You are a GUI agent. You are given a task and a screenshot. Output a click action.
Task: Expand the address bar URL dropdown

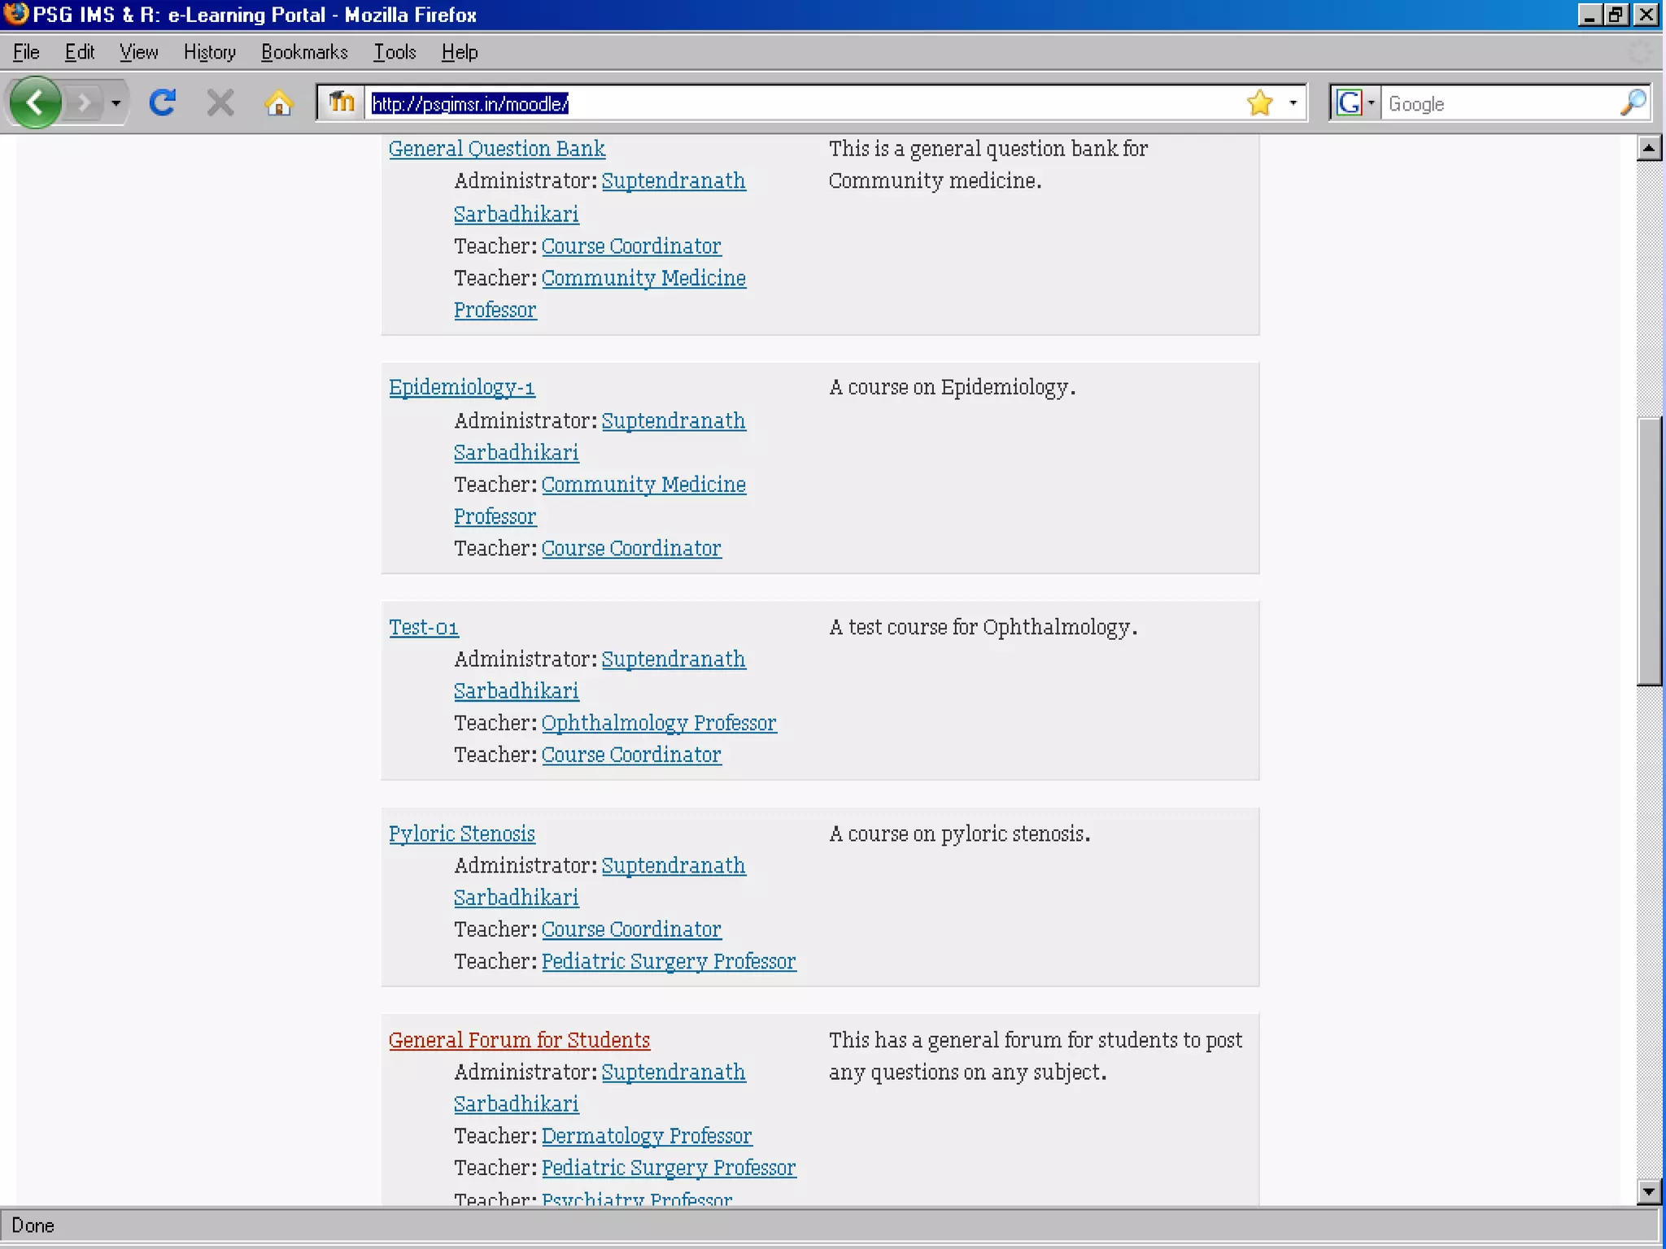(1293, 103)
